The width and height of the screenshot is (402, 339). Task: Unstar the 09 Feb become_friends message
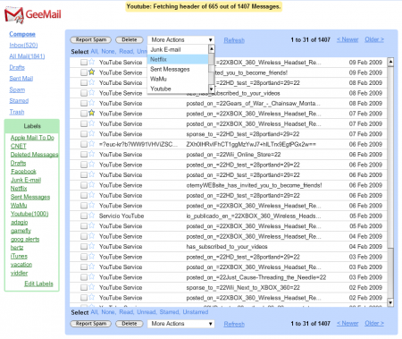tap(92, 72)
